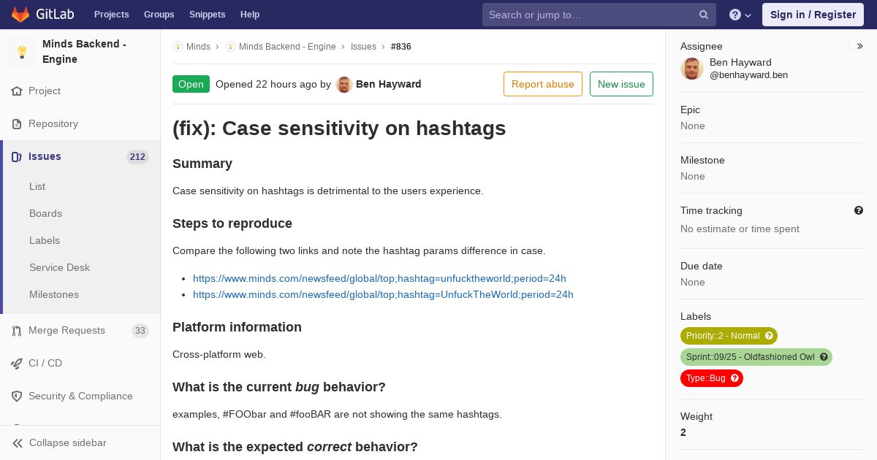This screenshot has height=460, width=877.
Task: Click the search magnifier icon
Action: coord(704,15)
